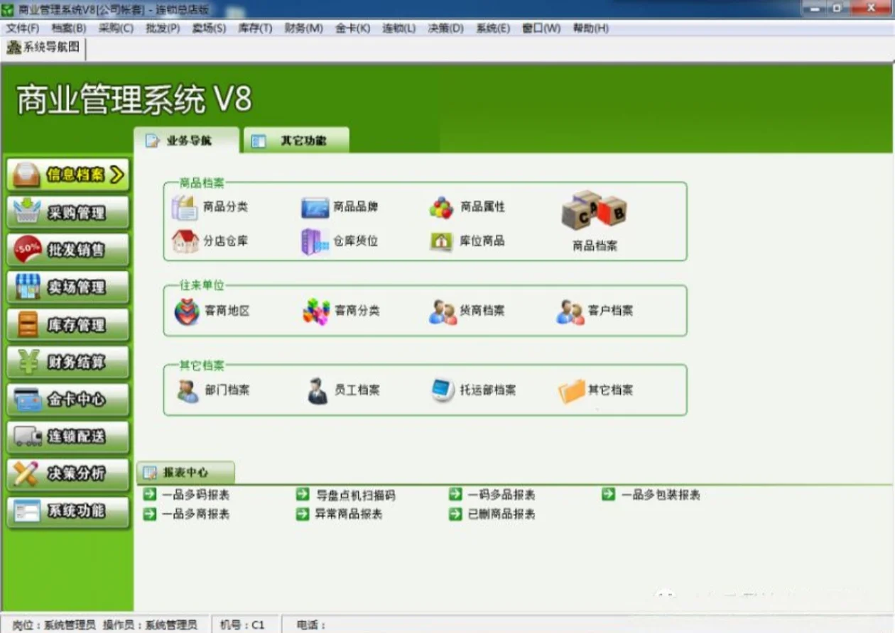This screenshot has width=895, height=633.
Task: Open the 商品属性 colored balls icon
Action: pos(441,207)
